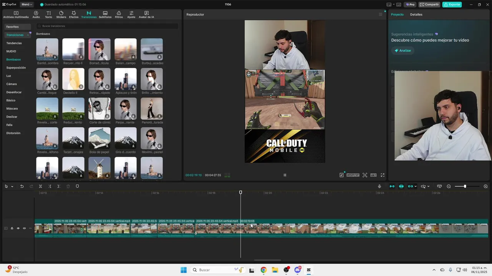Switch to the Detalles tab
Screen dimensions: 492x276
[416, 15]
